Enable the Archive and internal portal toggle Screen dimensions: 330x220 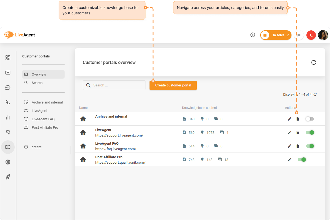[x=309, y=119]
